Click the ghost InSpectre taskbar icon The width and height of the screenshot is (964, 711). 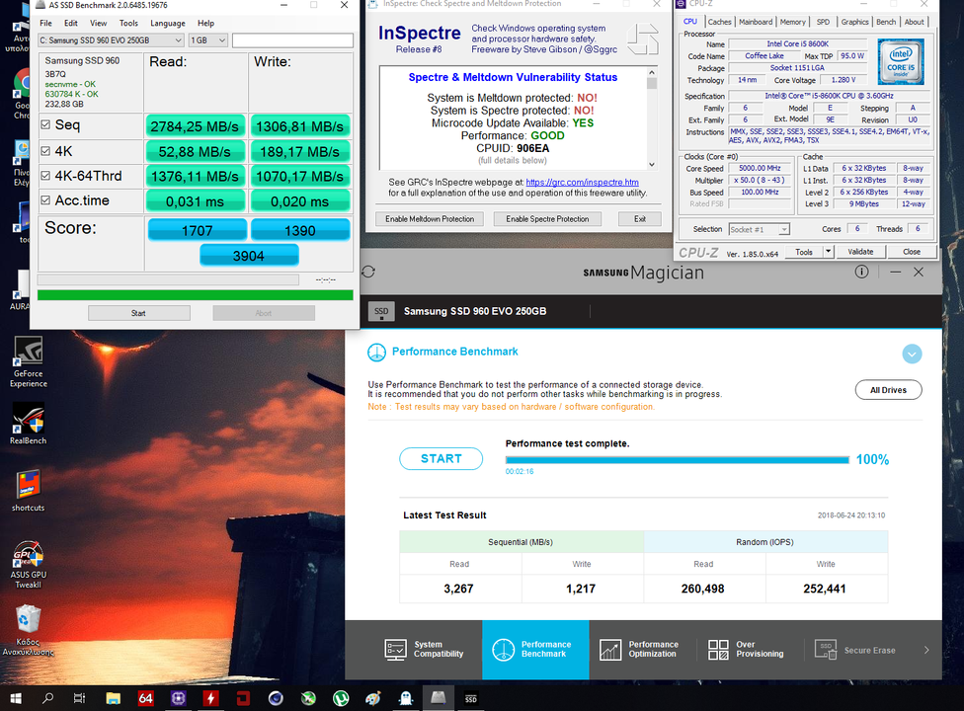pos(406,698)
